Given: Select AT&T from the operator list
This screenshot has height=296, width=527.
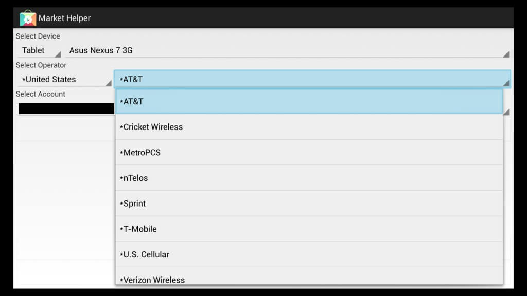Looking at the screenshot, I should [x=309, y=101].
